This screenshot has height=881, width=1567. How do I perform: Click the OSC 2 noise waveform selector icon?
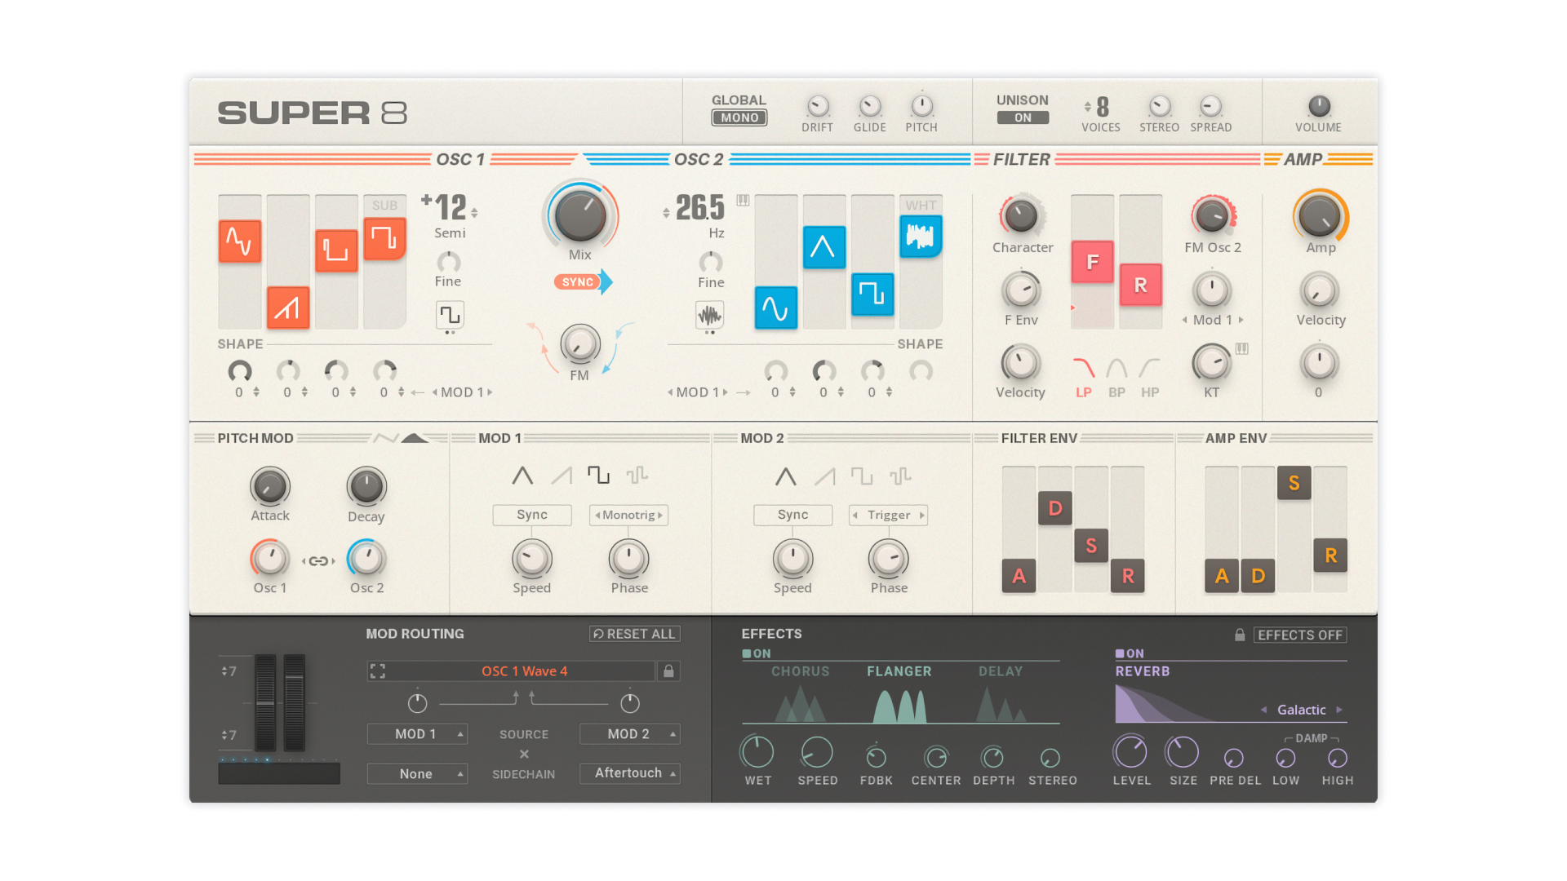710,314
